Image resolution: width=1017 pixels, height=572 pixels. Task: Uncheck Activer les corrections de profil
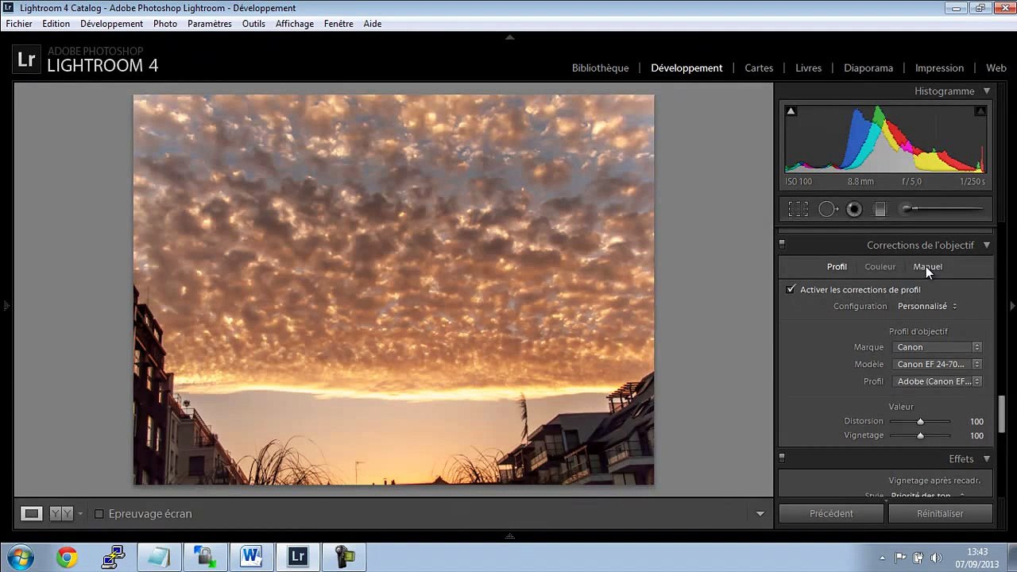791,290
